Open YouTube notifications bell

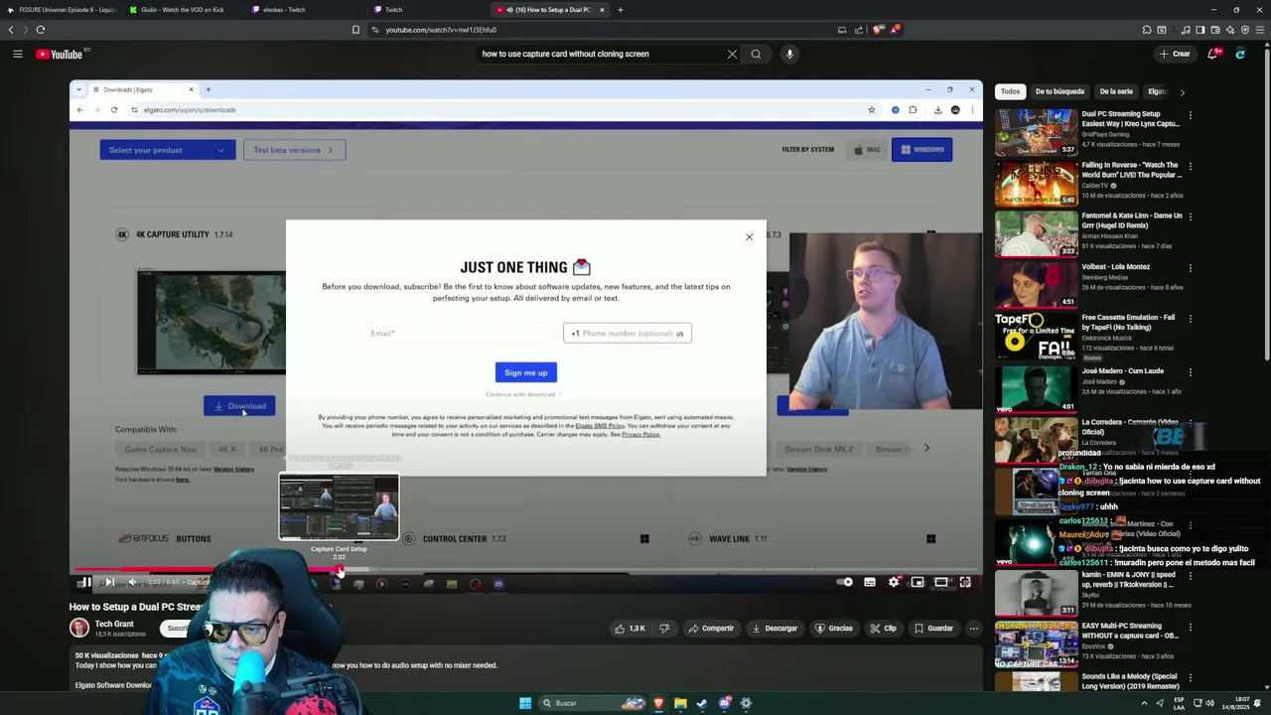1212,54
